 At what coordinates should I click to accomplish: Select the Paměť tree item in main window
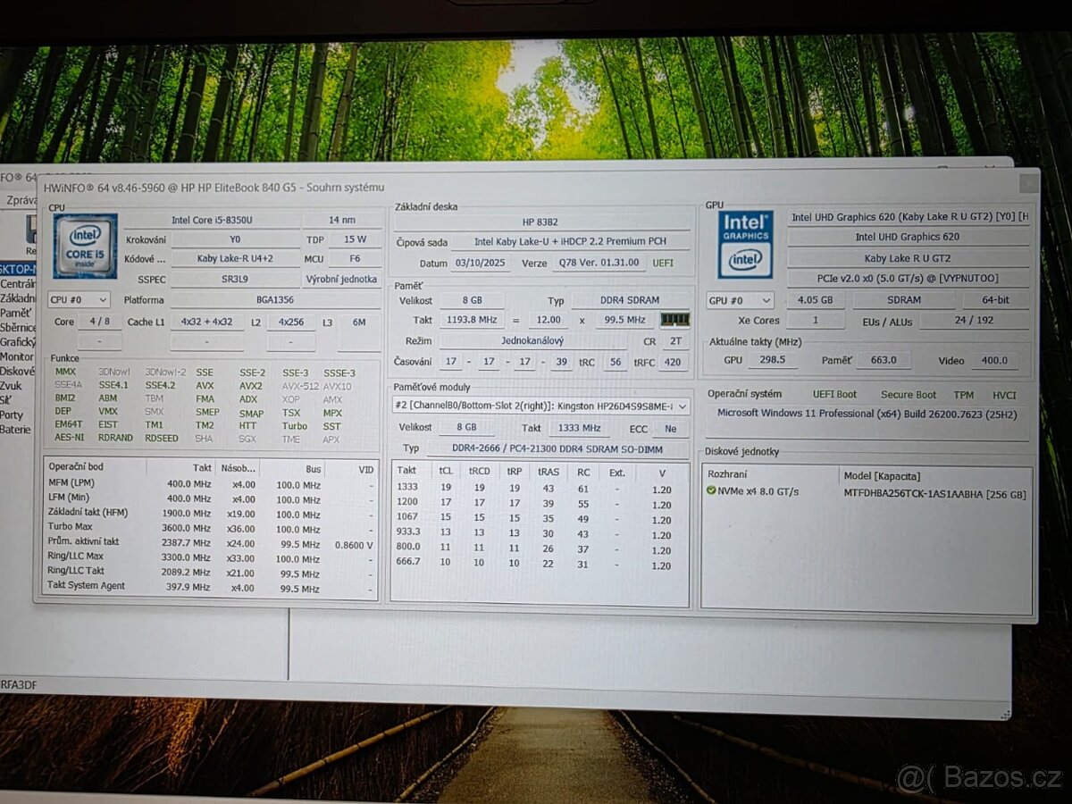coord(16,313)
